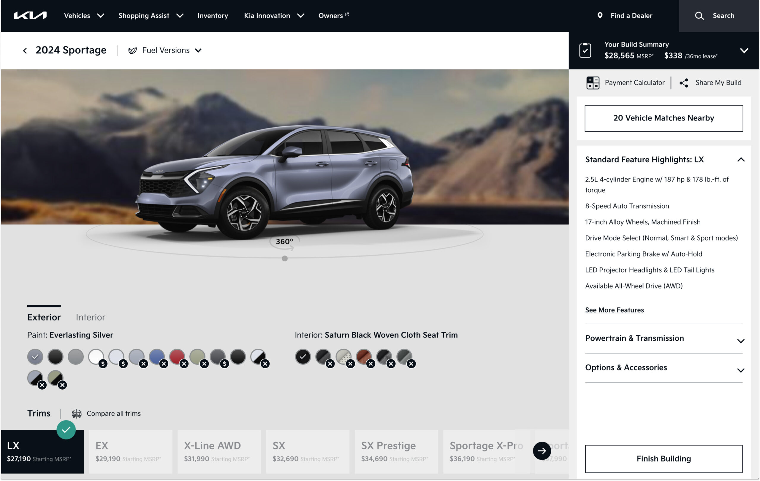Click the Finish Building button
The height and width of the screenshot is (481, 760).
coord(663,459)
